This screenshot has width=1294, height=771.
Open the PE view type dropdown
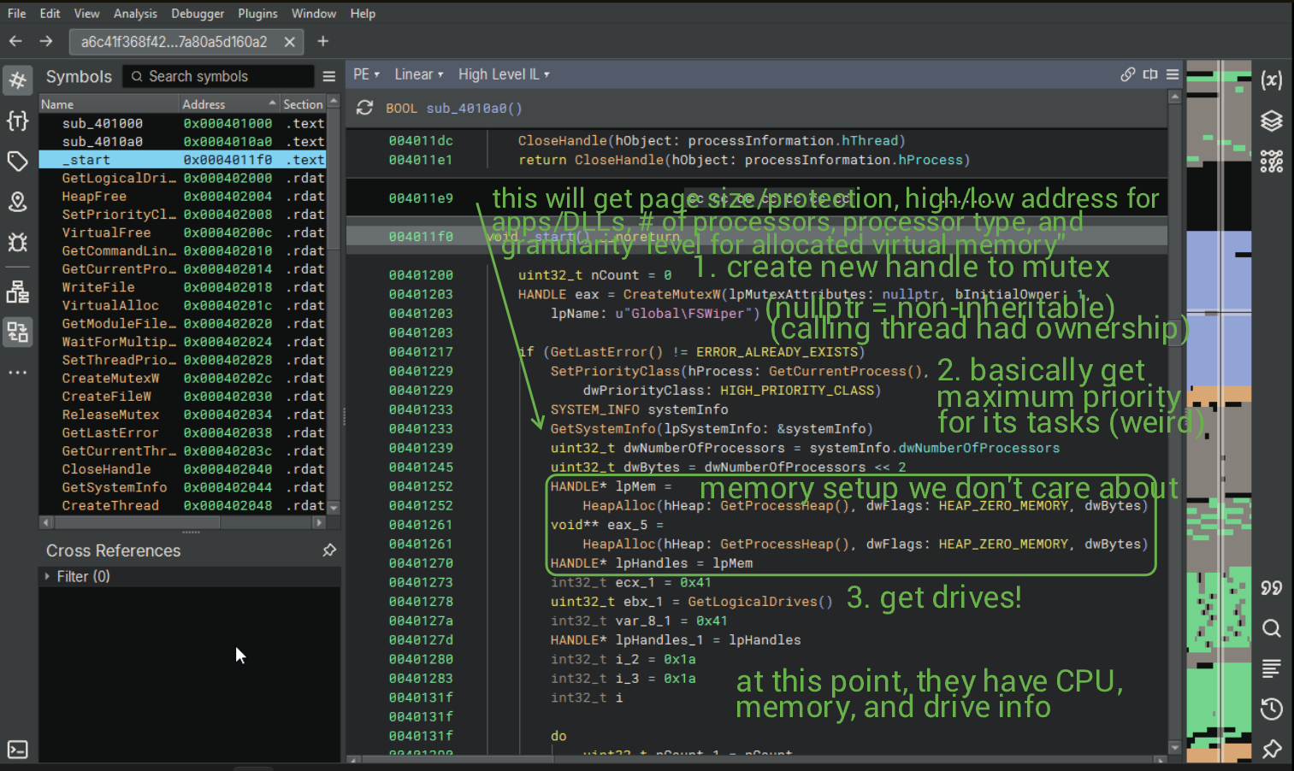(x=366, y=74)
